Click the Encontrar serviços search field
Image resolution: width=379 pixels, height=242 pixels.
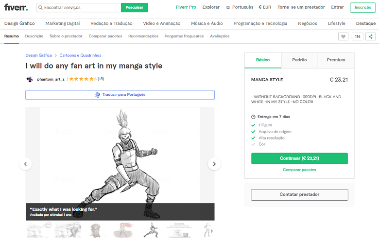(79, 7)
